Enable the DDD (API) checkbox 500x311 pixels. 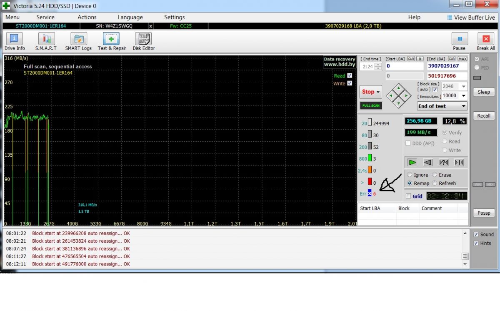click(x=408, y=143)
